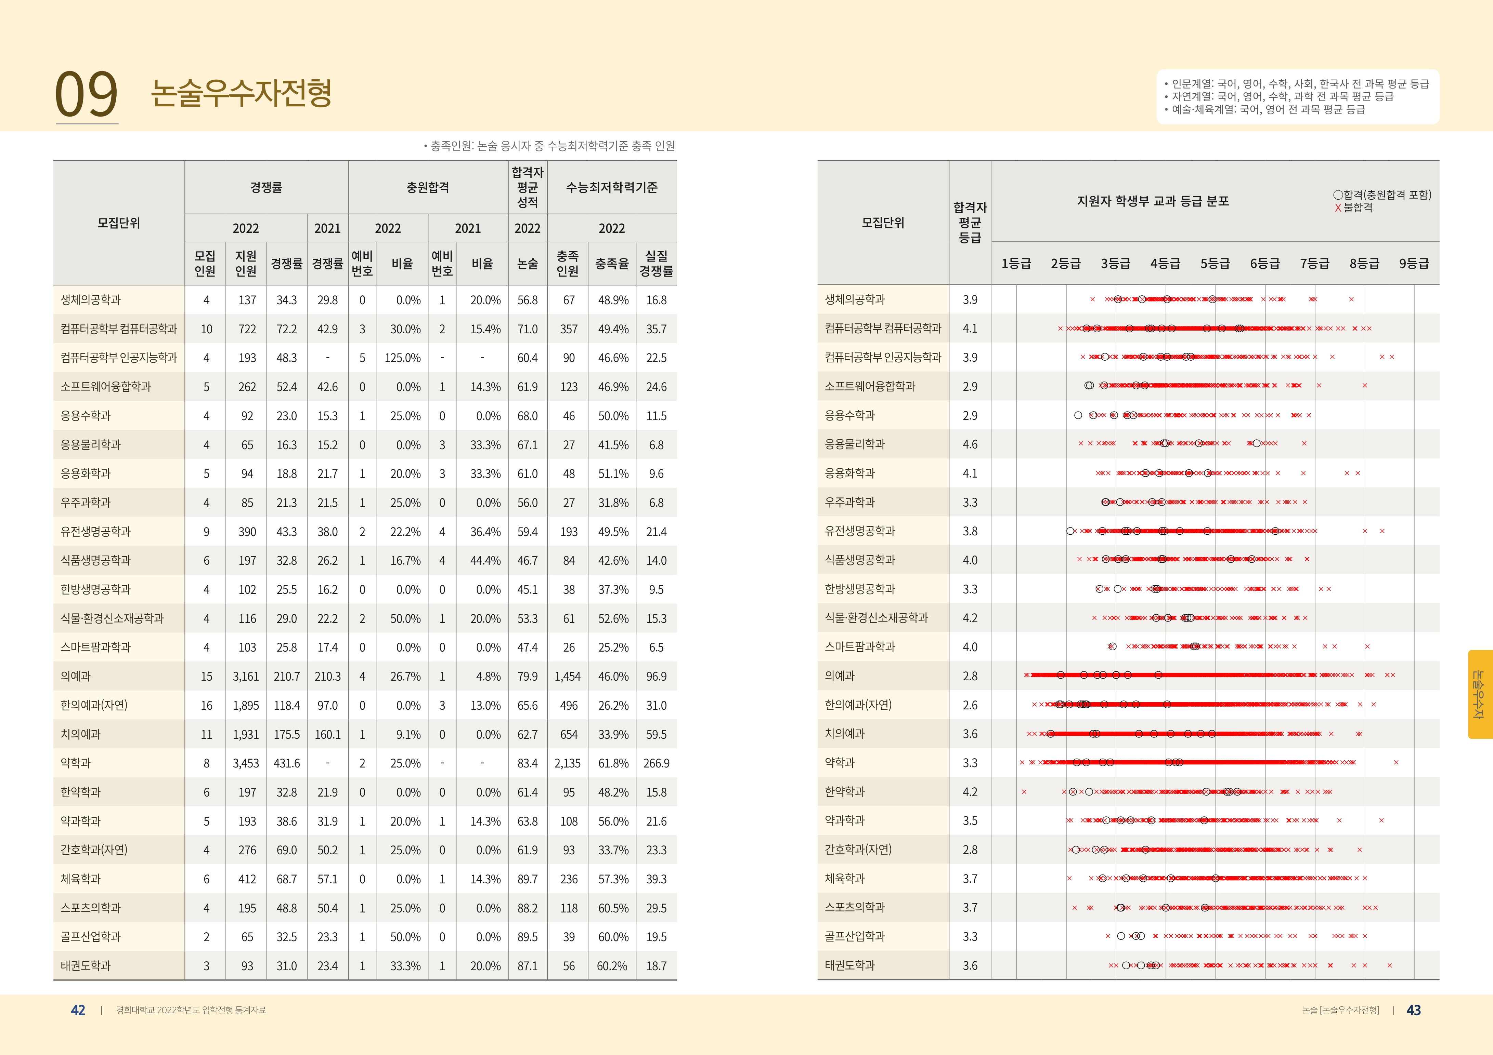The height and width of the screenshot is (1055, 1493).
Task: Click the 충원합격 column group header
Action: coord(427,187)
